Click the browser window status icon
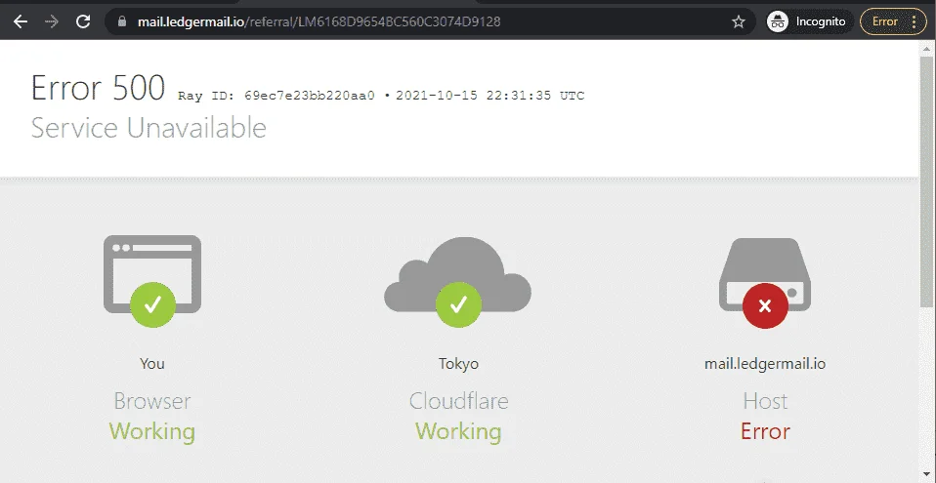Screen dimensions: 936x483 click(x=152, y=280)
